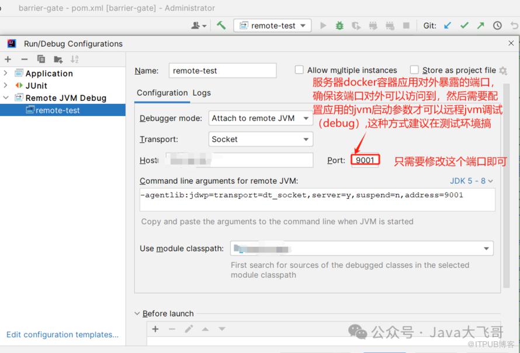The image size is (520, 353).
Task: Click the Port input field
Action: [365, 160]
